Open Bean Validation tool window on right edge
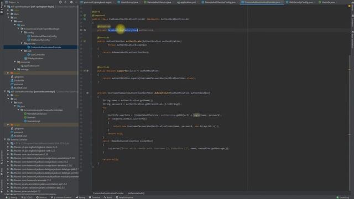This screenshot has height=199, width=354. 352,40
